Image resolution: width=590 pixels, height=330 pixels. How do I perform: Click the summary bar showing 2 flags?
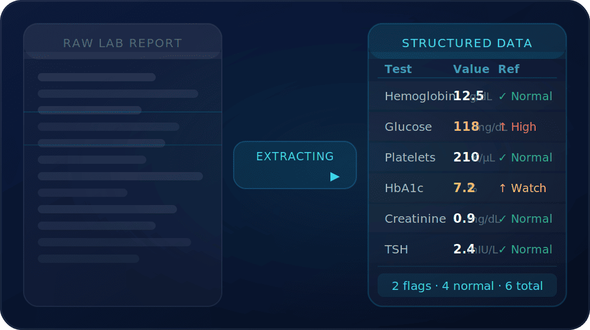pos(467,286)
